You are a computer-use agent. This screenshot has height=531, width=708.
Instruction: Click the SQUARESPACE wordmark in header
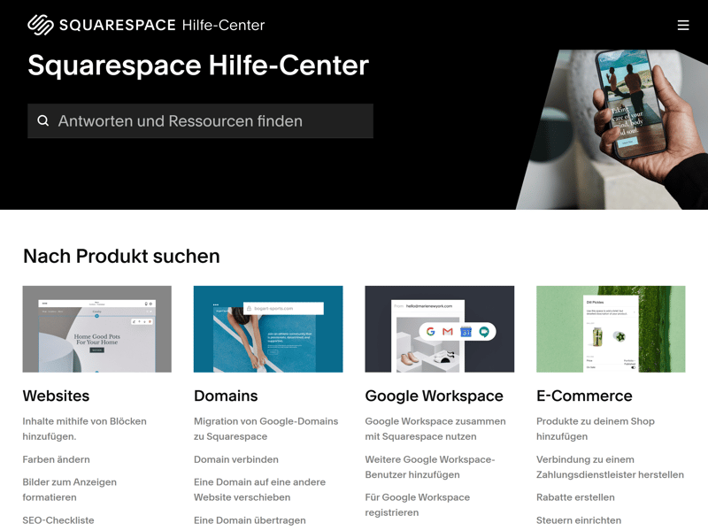click(x=118, y=25)
